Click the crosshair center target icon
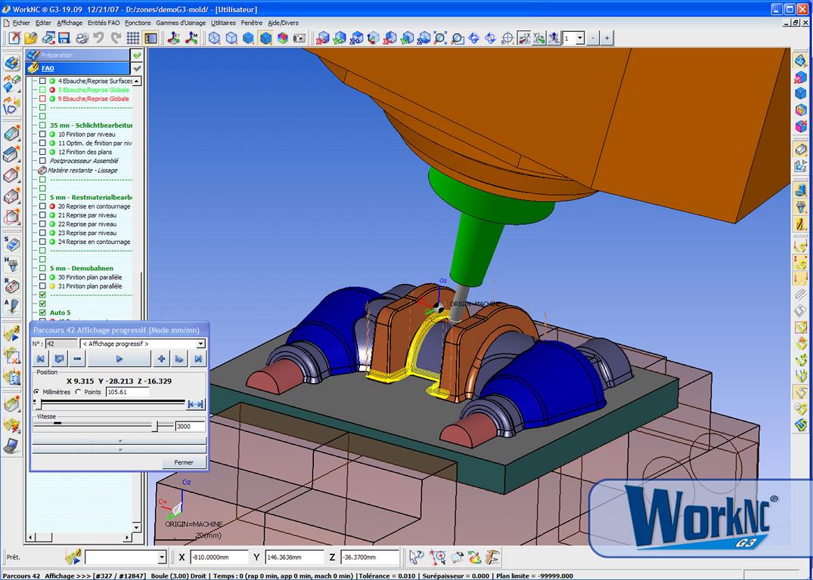 pyautogui.click(x=507, y=38)
